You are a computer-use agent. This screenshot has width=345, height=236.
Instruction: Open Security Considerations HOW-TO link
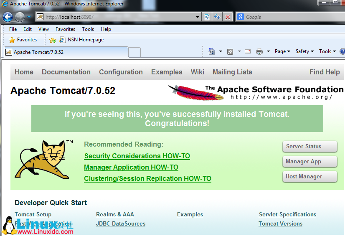(137, 156)
